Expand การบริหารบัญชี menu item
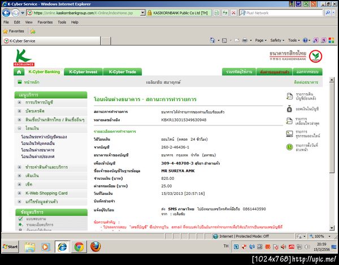The width and height of the screenshot is (339, 265). point(19,102)
